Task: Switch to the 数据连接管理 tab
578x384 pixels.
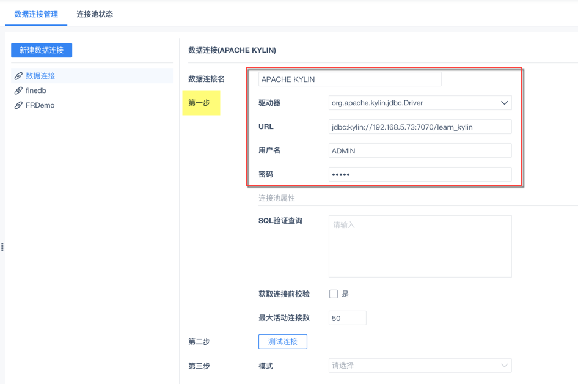Action: (x=36, y=14)
